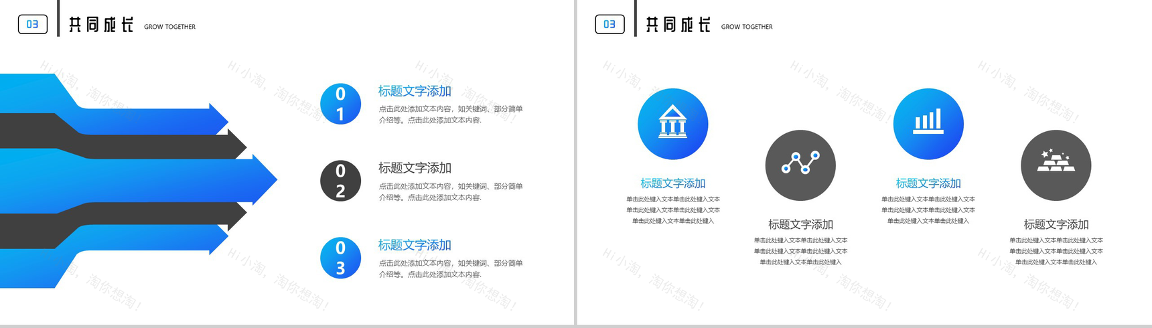Click the blue bar chart icon circle
Screen dimensions: 1152x328
(x=928, y=124)
